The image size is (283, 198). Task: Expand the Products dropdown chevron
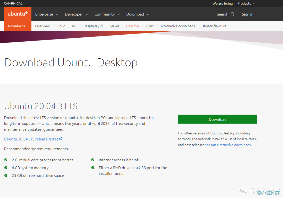254,4
